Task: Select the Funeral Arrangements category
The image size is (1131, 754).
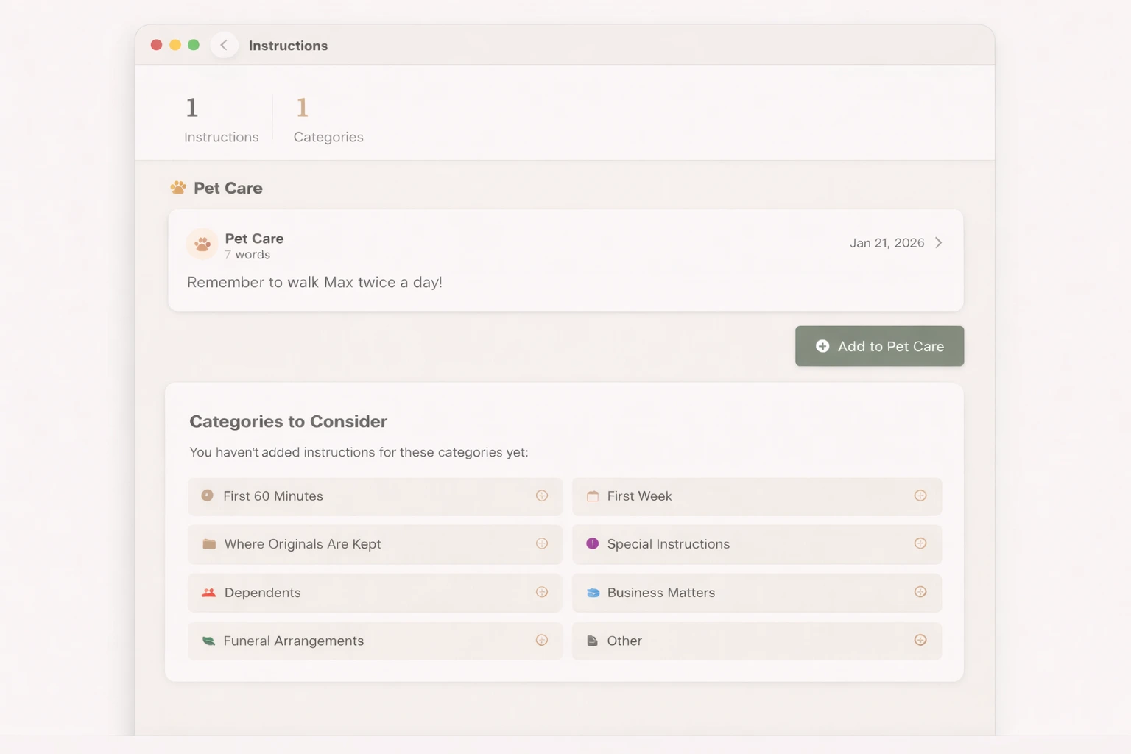Action: tap(294, 641)
